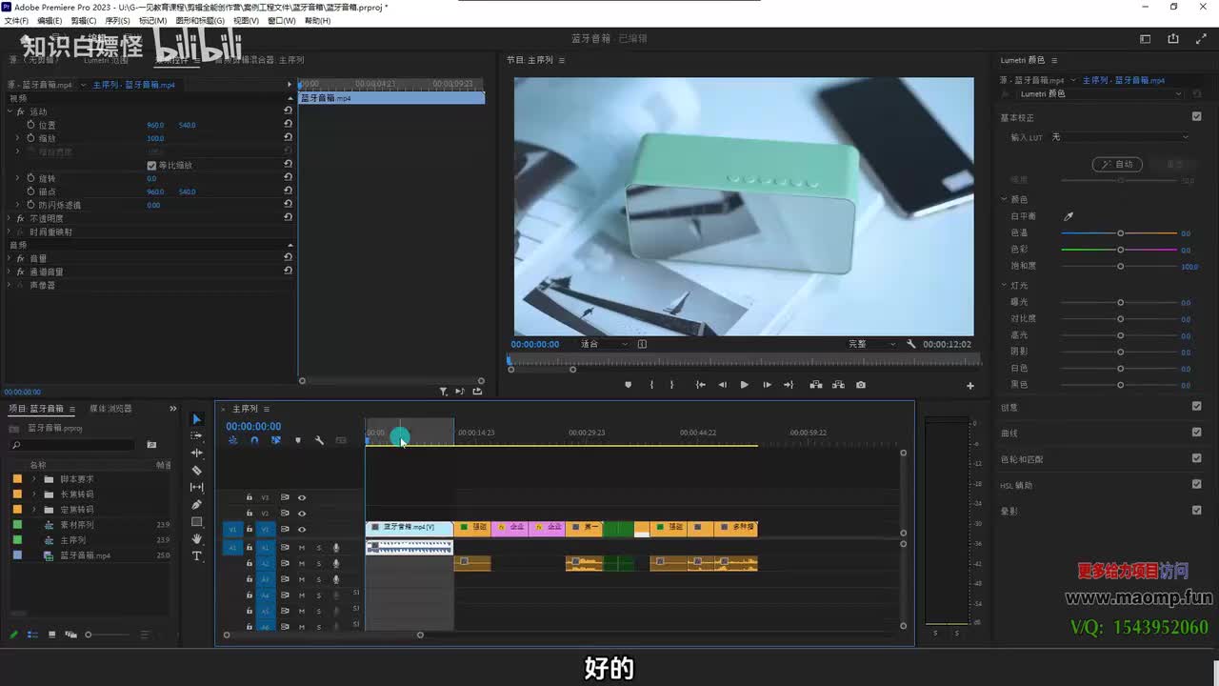The image size is (1219, 686).
Task: Click the timeline wrench settings icon
Action: point(319,440)
